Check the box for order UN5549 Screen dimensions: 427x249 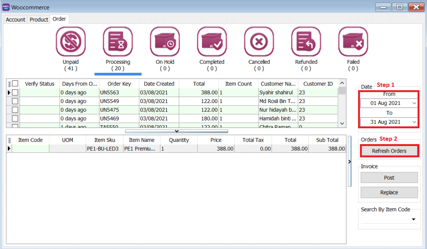point(15,101)
